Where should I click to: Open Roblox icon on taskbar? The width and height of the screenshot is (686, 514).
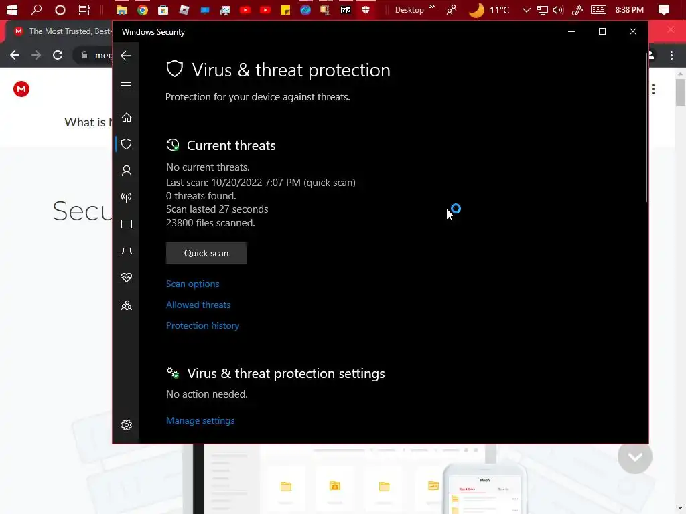184,9
